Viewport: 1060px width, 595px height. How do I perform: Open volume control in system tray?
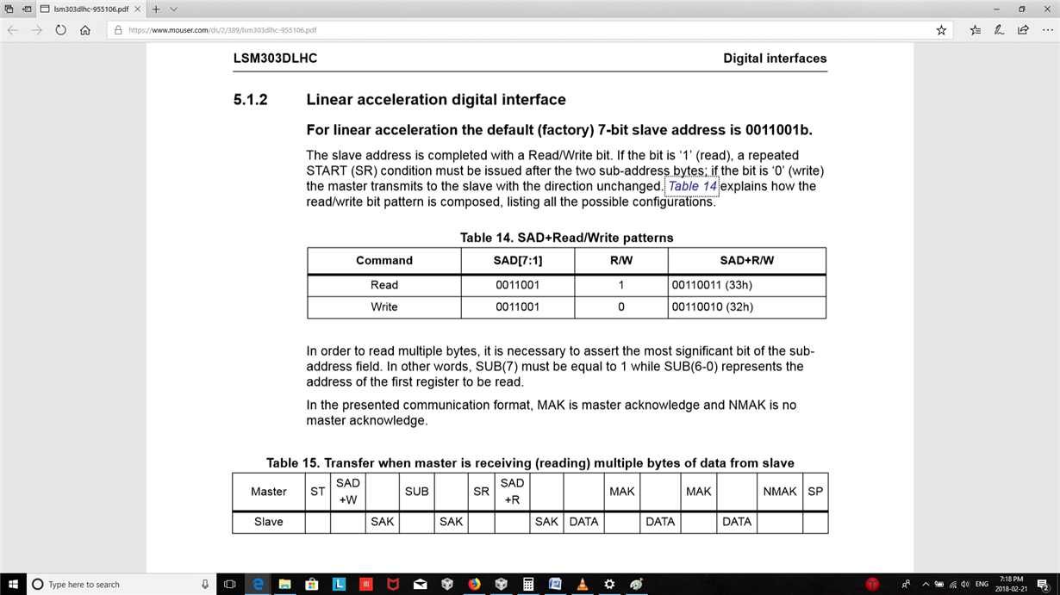pos(964,584)
